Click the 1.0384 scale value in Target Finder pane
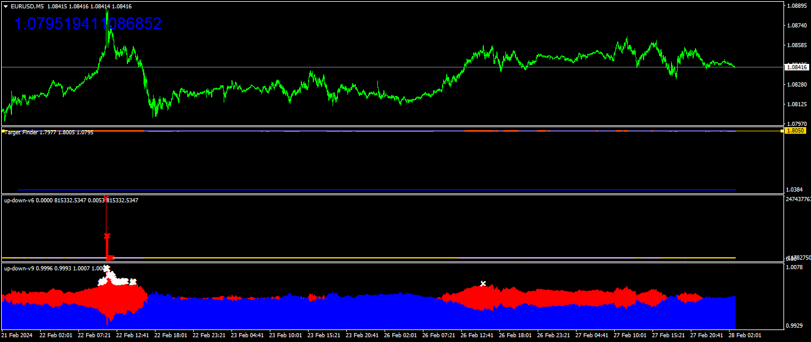811x342 pixels. point(795,190)
